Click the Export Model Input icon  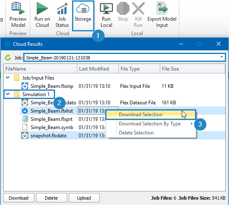(x=162, y=8)
